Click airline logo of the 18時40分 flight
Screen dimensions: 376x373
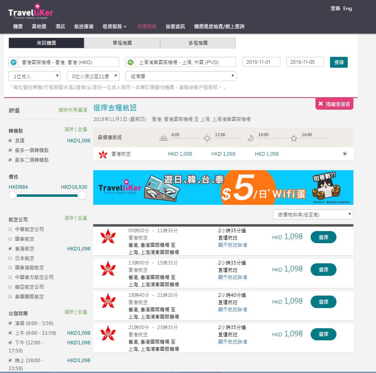pyautogui.click(x=108, y=300)
